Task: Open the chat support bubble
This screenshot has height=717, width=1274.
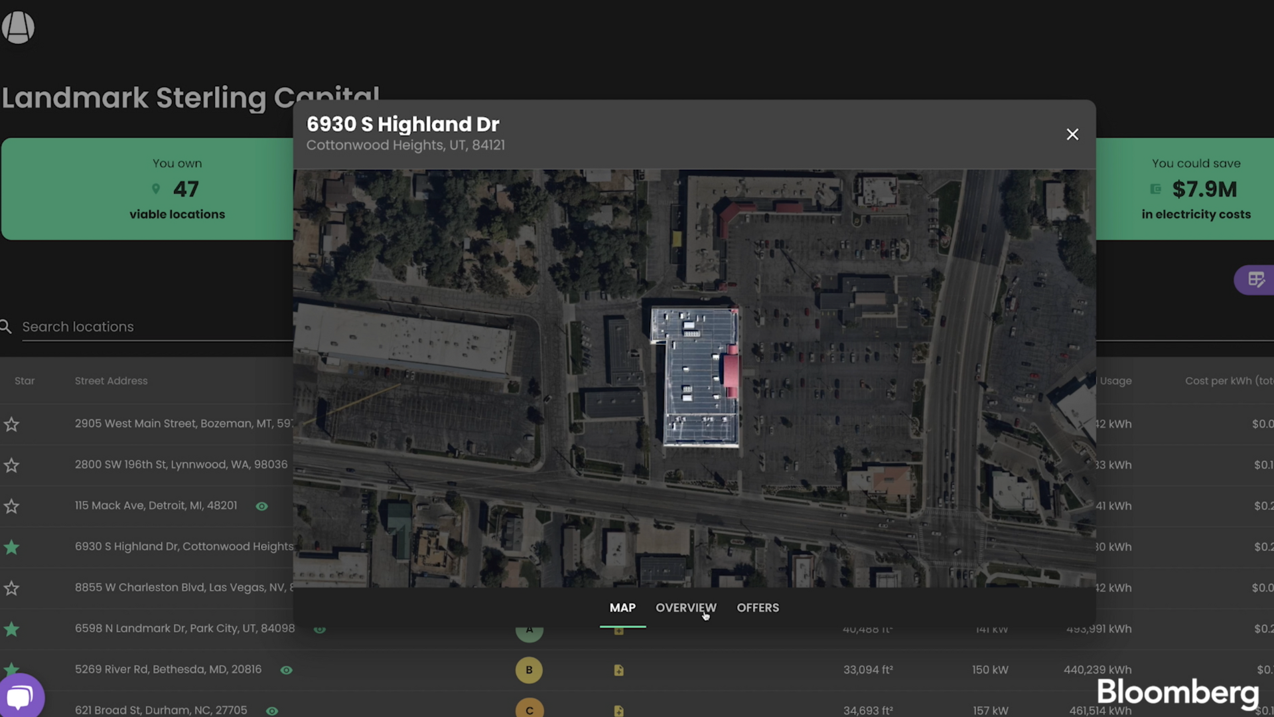Action: pos(21,696)
